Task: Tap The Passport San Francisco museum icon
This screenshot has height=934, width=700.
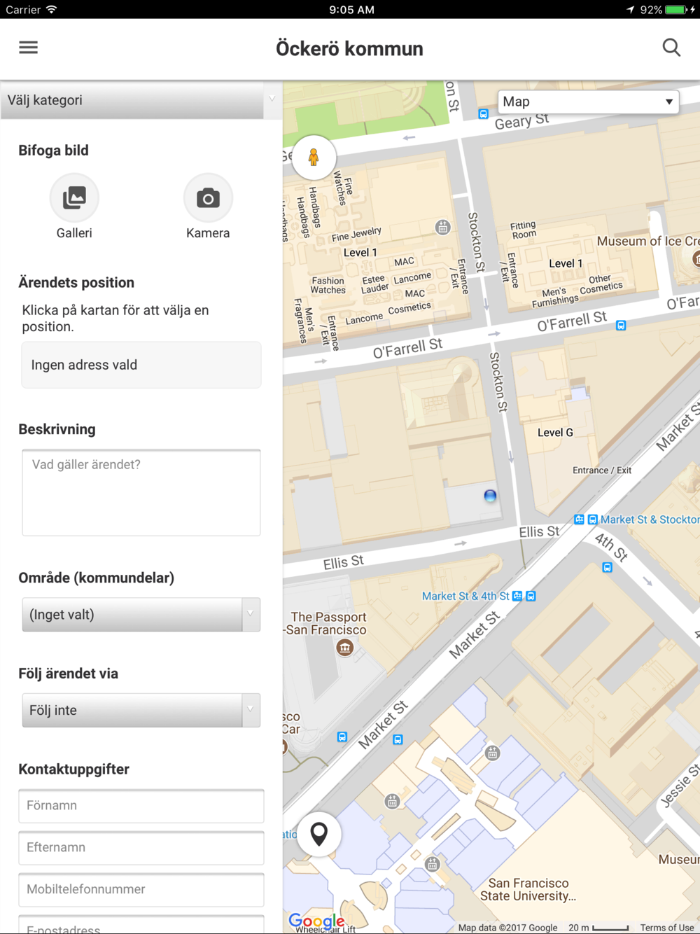Action: click(344, 648)
